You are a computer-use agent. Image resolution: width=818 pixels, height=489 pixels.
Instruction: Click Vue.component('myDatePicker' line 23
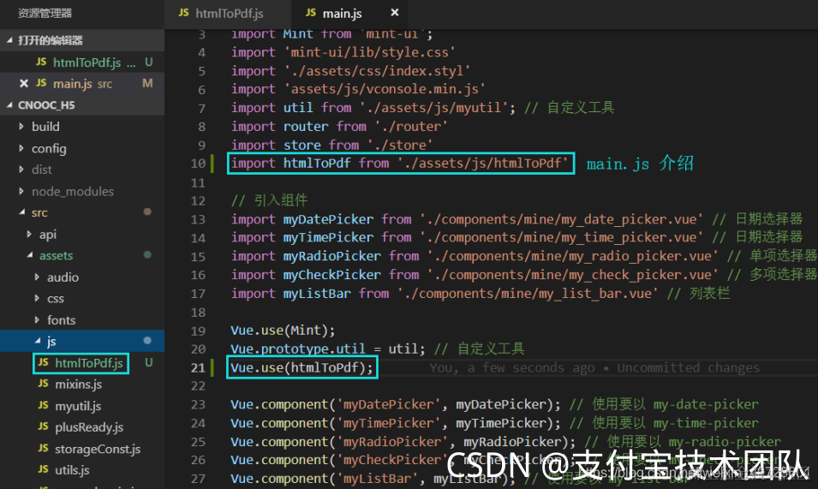(x=396, y=404)
